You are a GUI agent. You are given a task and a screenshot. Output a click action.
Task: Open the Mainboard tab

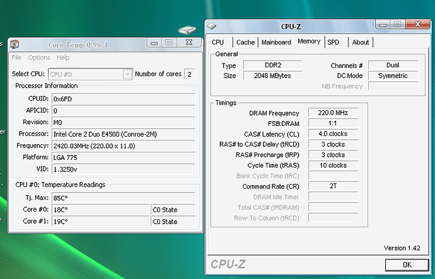(x=276, y=42)
